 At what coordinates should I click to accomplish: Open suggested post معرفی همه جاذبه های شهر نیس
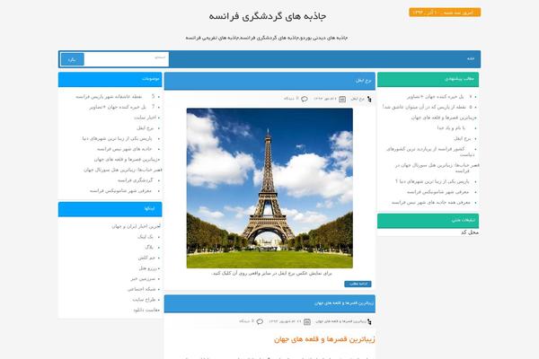point(430,202)
